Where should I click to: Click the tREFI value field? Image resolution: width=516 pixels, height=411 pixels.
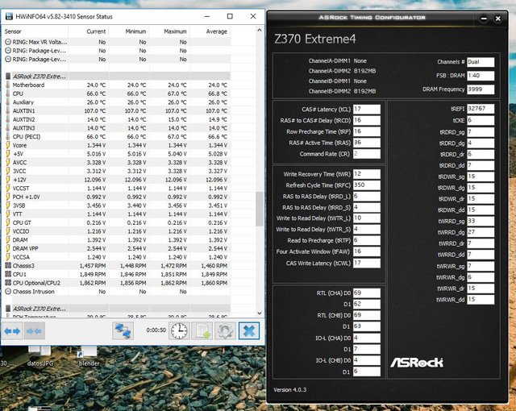tap(481, 109)
